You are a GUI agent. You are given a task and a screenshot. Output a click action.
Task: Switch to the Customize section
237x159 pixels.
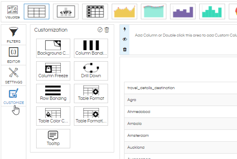(14, 96)
